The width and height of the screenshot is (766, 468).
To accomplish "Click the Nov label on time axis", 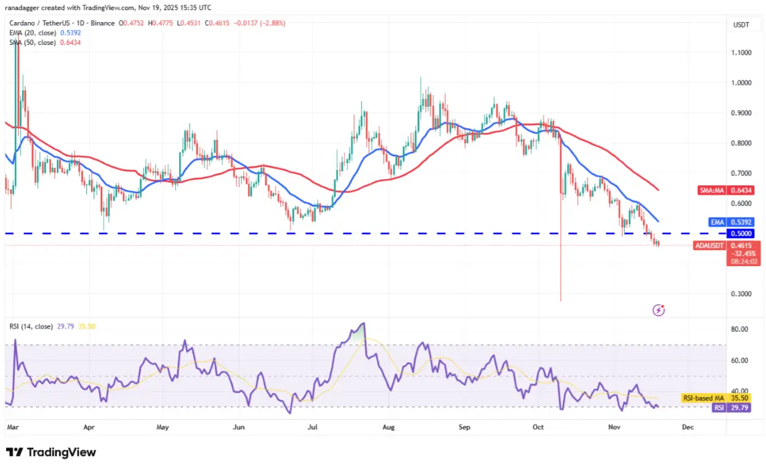I will pyautogui.click(x=614, y=427).
